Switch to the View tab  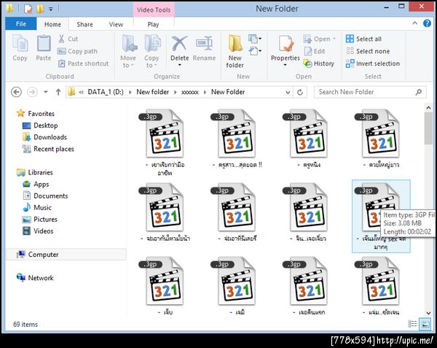coord(116,25)
